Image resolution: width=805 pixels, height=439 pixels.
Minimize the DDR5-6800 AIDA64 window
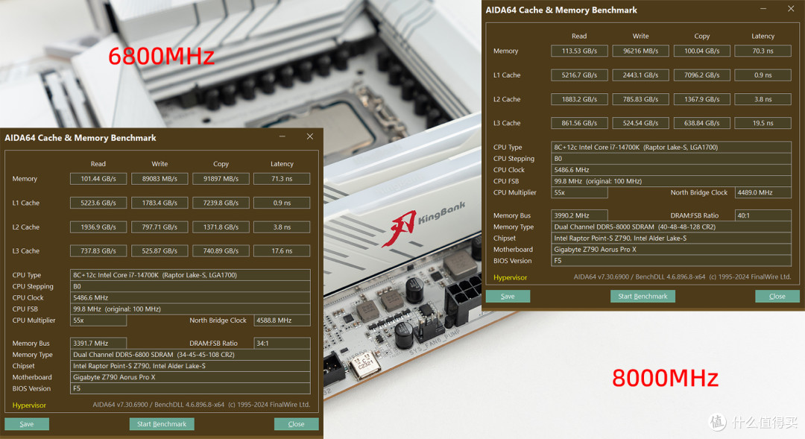point(282,136)
